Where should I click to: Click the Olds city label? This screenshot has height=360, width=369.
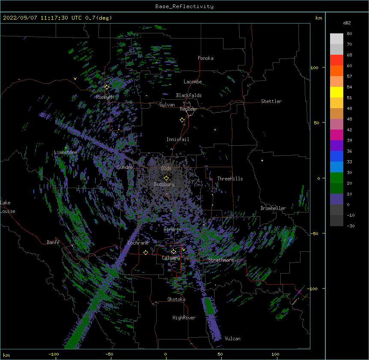click(x=166, y=168)
